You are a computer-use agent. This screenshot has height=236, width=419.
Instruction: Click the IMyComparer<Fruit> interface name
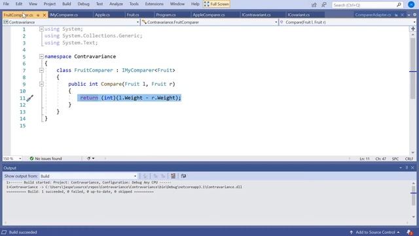click(x=149, y=70)
